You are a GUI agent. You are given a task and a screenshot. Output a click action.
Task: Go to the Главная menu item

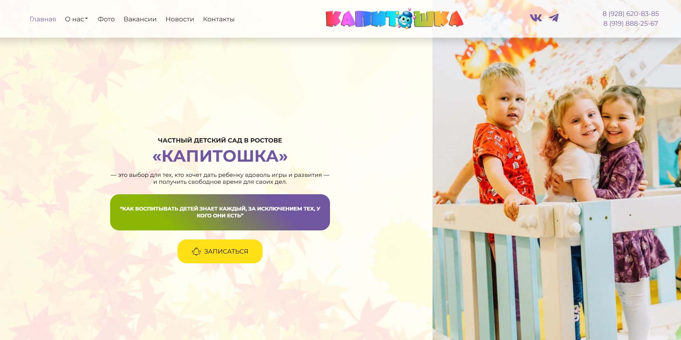click(43, 19)
